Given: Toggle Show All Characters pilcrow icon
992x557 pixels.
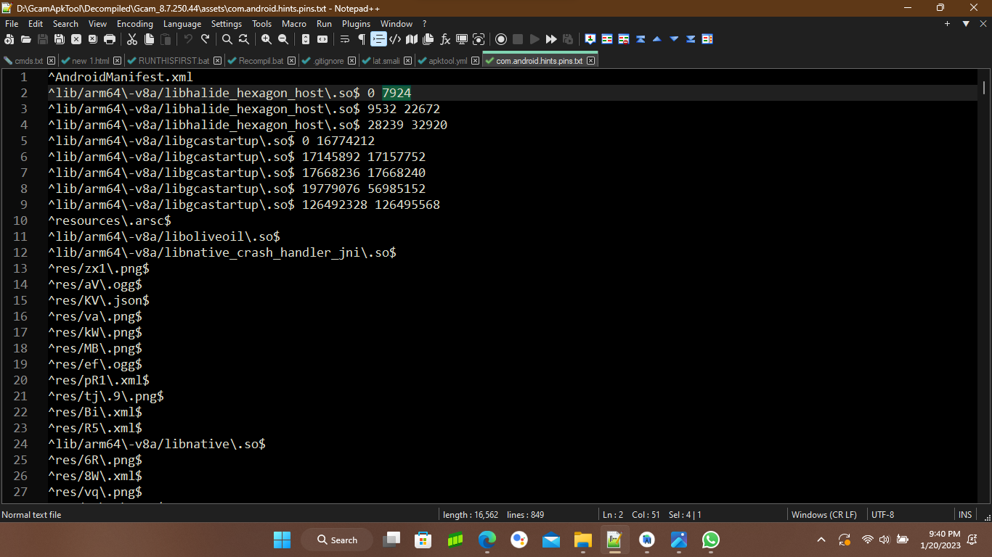Looking at the screenshot, I should [362, 39].
